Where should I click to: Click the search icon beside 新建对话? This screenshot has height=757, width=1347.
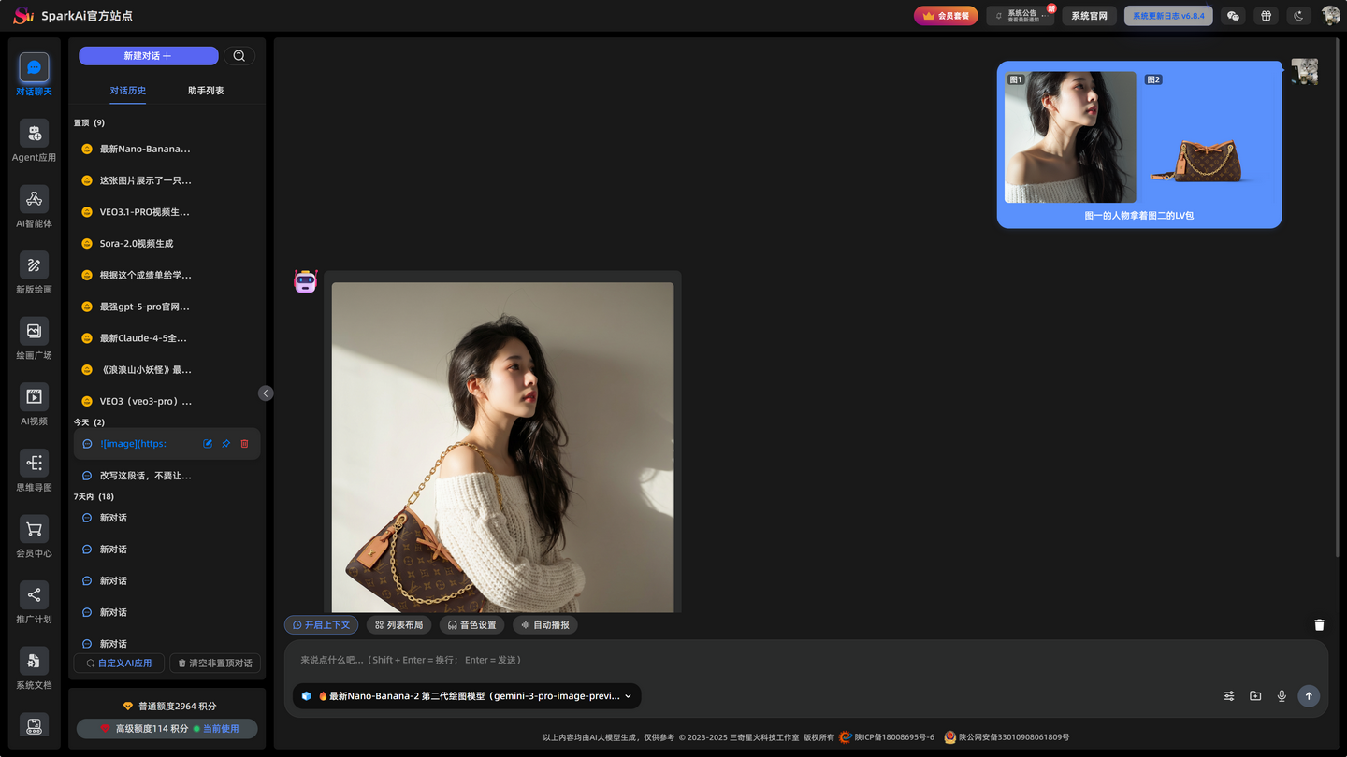[239, 56]
